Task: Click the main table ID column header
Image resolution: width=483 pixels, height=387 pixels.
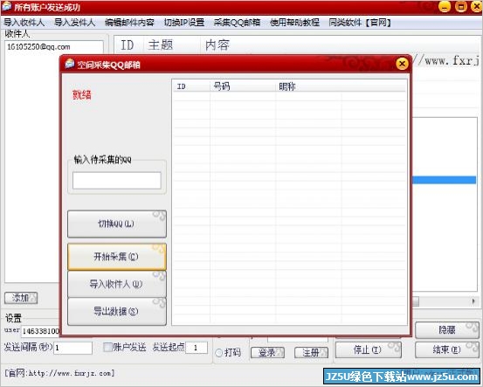Action: [x=128, y=45]
